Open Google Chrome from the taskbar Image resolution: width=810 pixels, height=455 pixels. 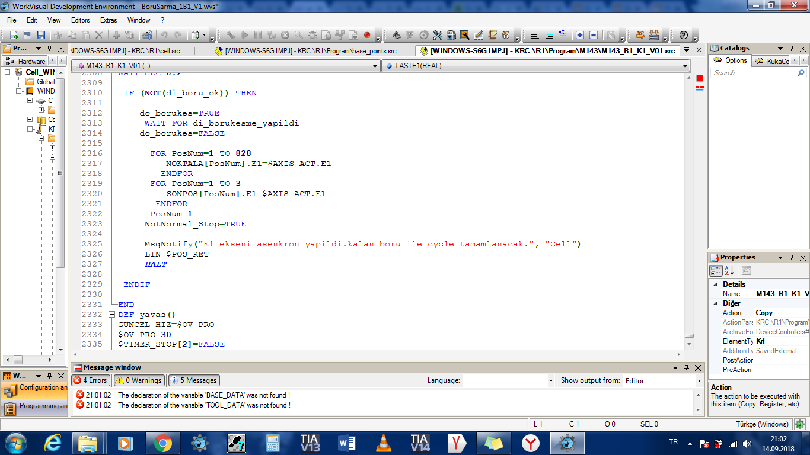click(163, 443)
